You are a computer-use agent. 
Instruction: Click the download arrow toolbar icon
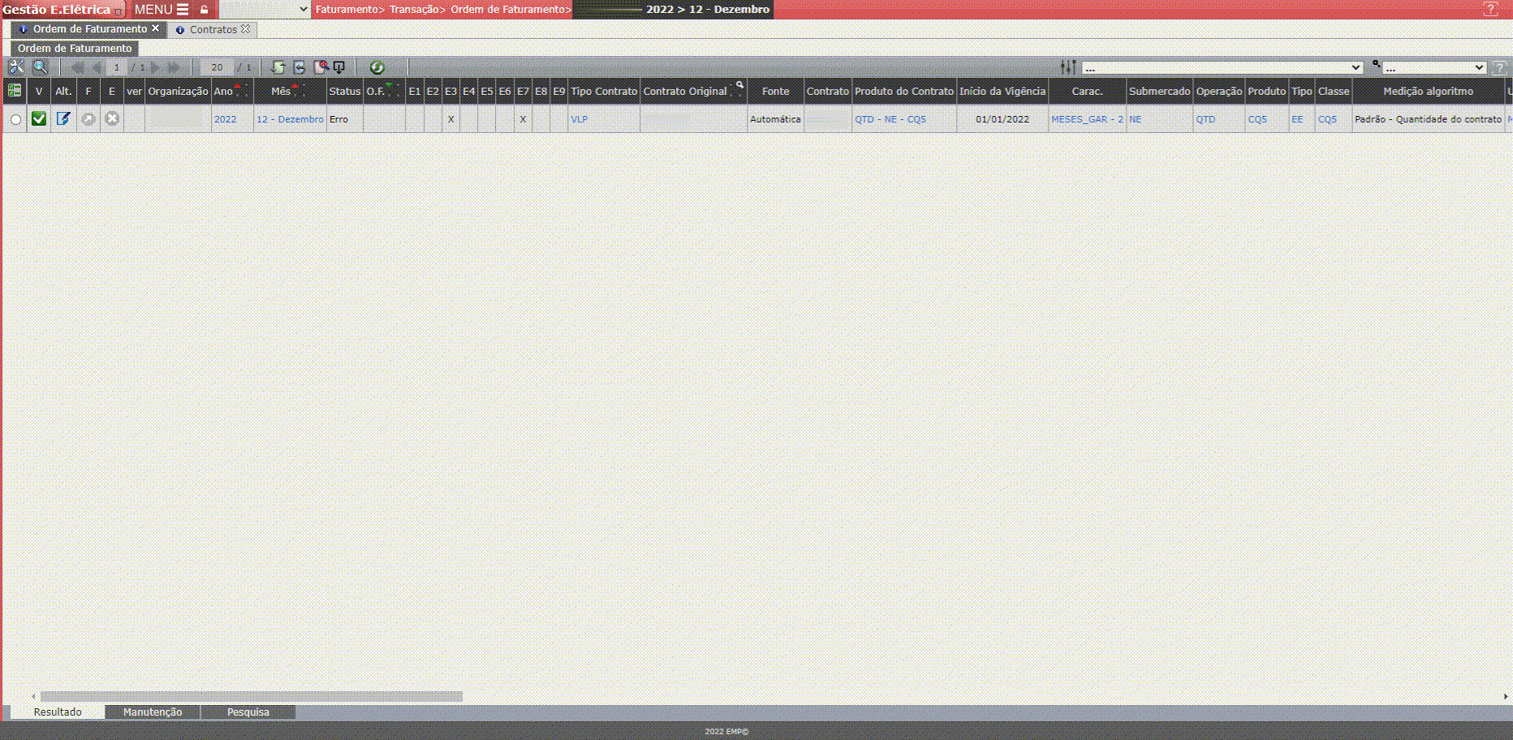click(339, 67)
